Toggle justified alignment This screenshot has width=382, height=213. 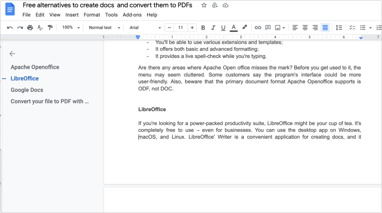(x=325, y=28)
